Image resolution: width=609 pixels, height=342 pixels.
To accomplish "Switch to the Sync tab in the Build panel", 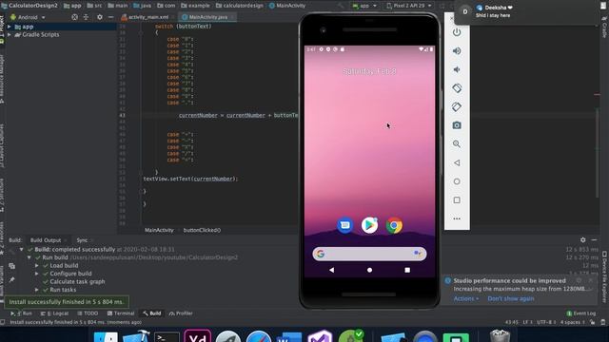I will point(82,240).
